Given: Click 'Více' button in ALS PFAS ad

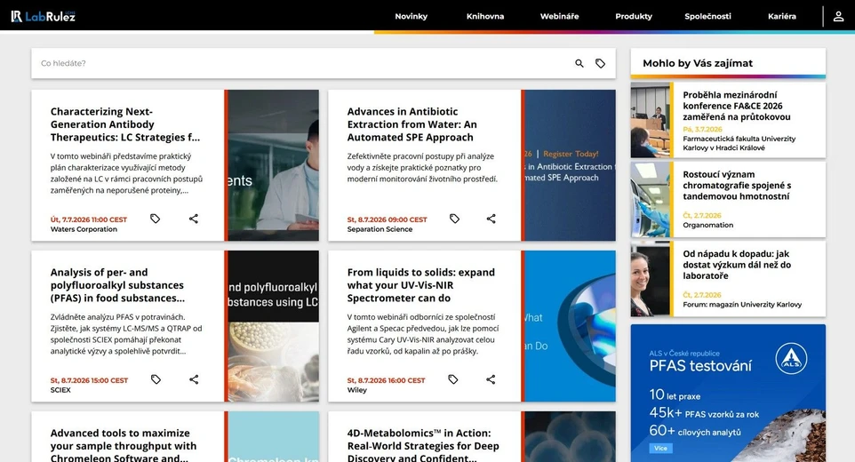Looking at the screenshot, I should pyautogui.click(x=661, y=448).
